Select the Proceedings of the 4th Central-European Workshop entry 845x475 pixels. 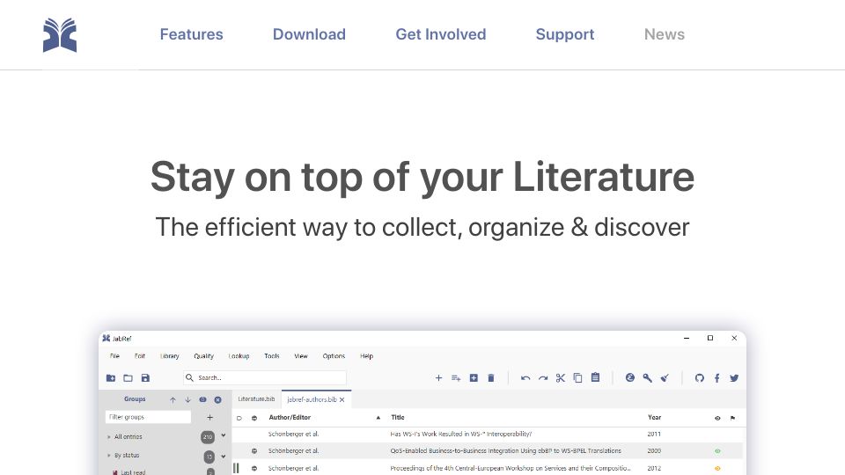[510, 468]
